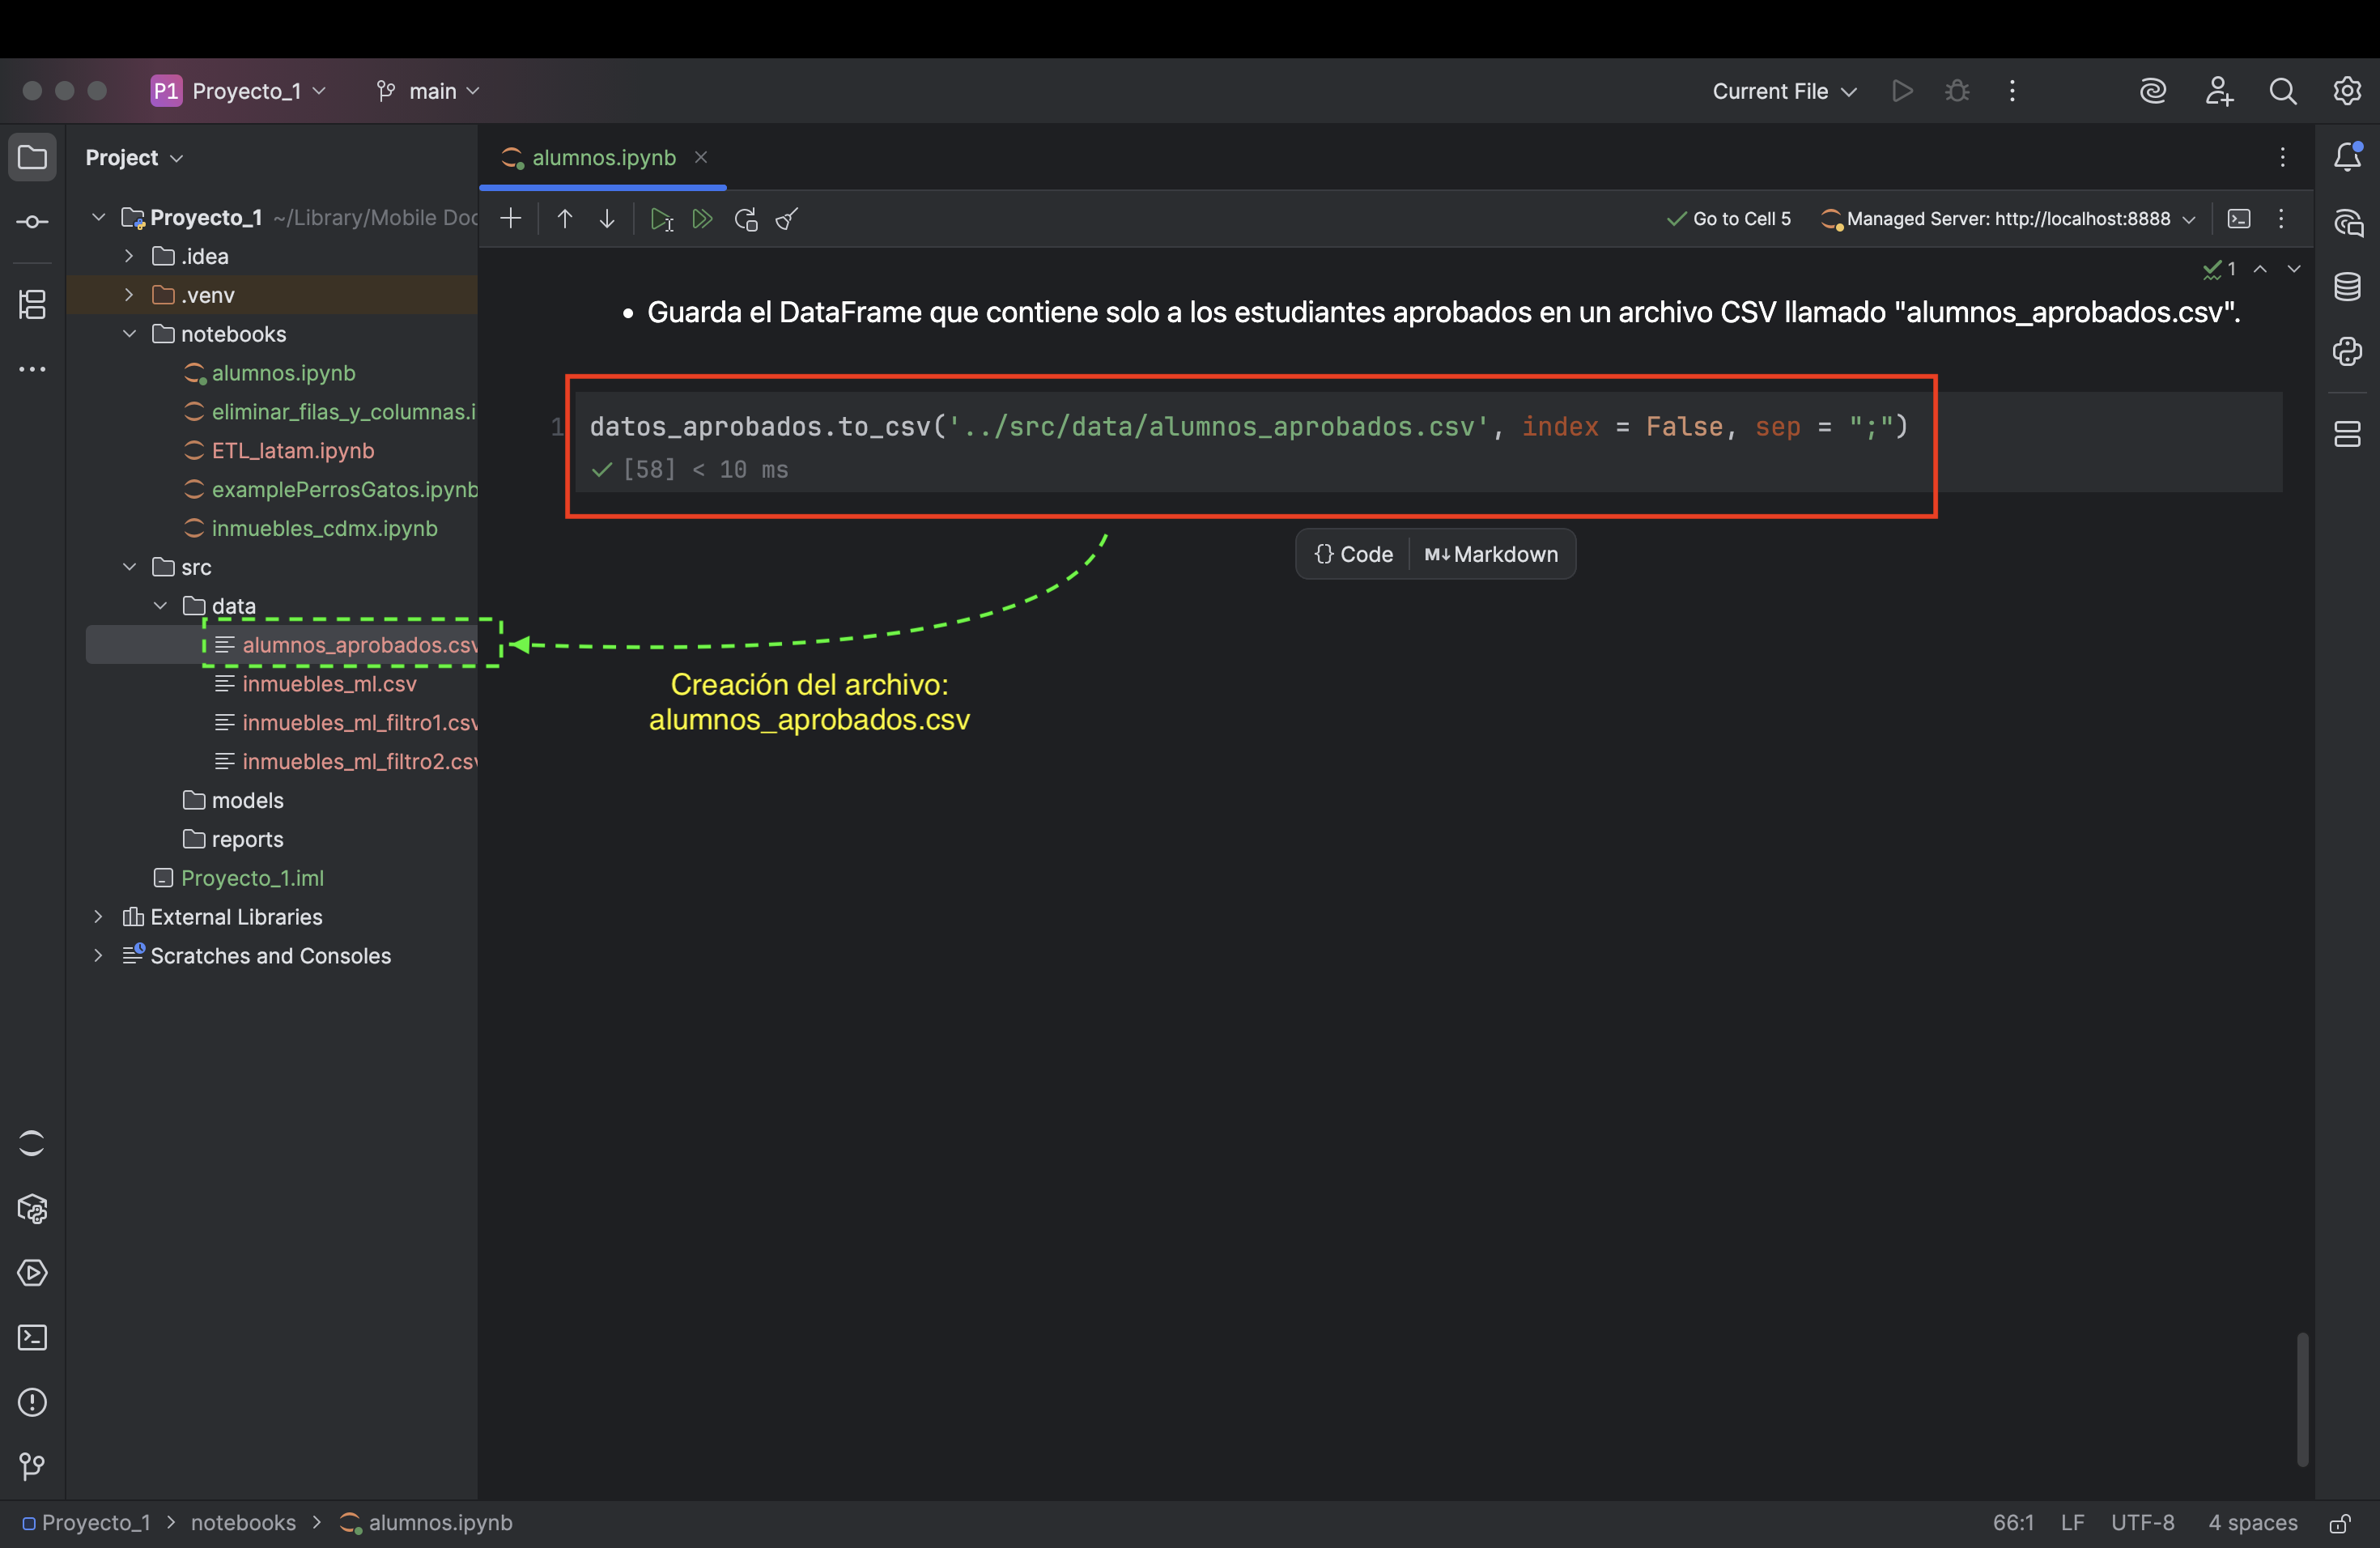The image size is (2380, 1548).
Task: Run current file play button
Action: coord(1902,91)
